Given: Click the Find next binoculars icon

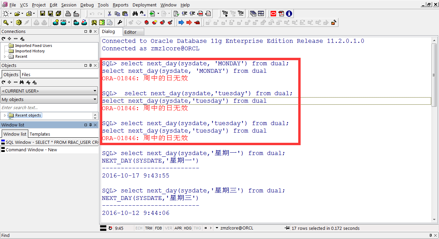Looking at the screenshot, I should click(x=143, y=14).
